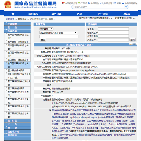Viewport: 141px width, 141px height.
Task: Expand the 信息化标准 sidebar section
Action: [17, 132]
